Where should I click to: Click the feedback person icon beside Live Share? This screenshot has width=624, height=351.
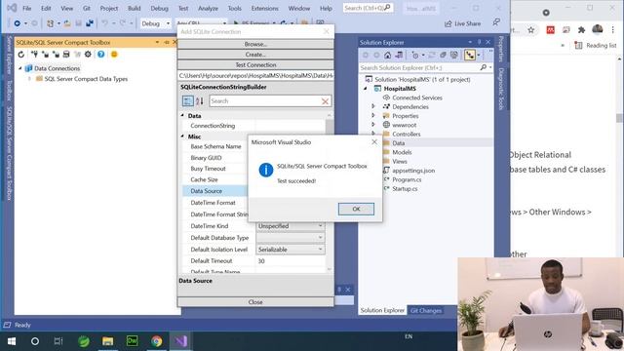click(x=496, y=22)
